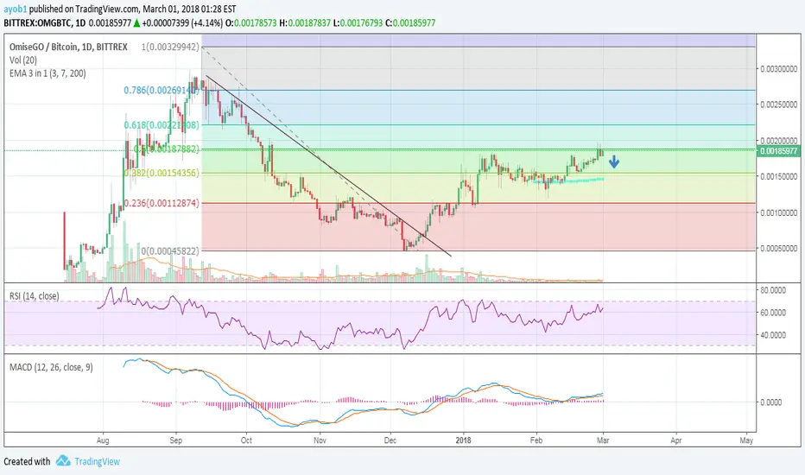Click the 0.00250000 price axis label
Viewport: 805px width, 475px height.
click(779, 104)
